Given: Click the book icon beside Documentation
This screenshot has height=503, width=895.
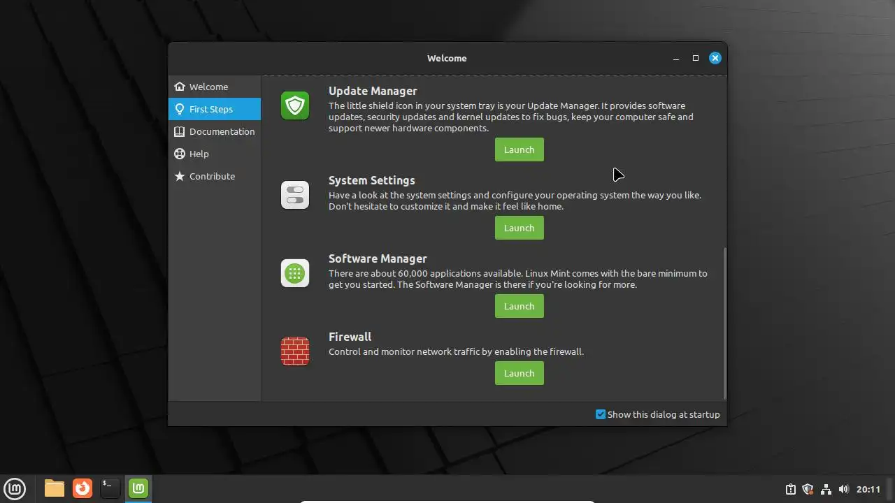Looking at the screenshot, I should 180,131.
